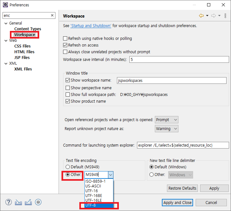The width and height of the screenshot is (231, 211).
Task: Click the Oomph preference recorder icon
Action: point(38,202)
